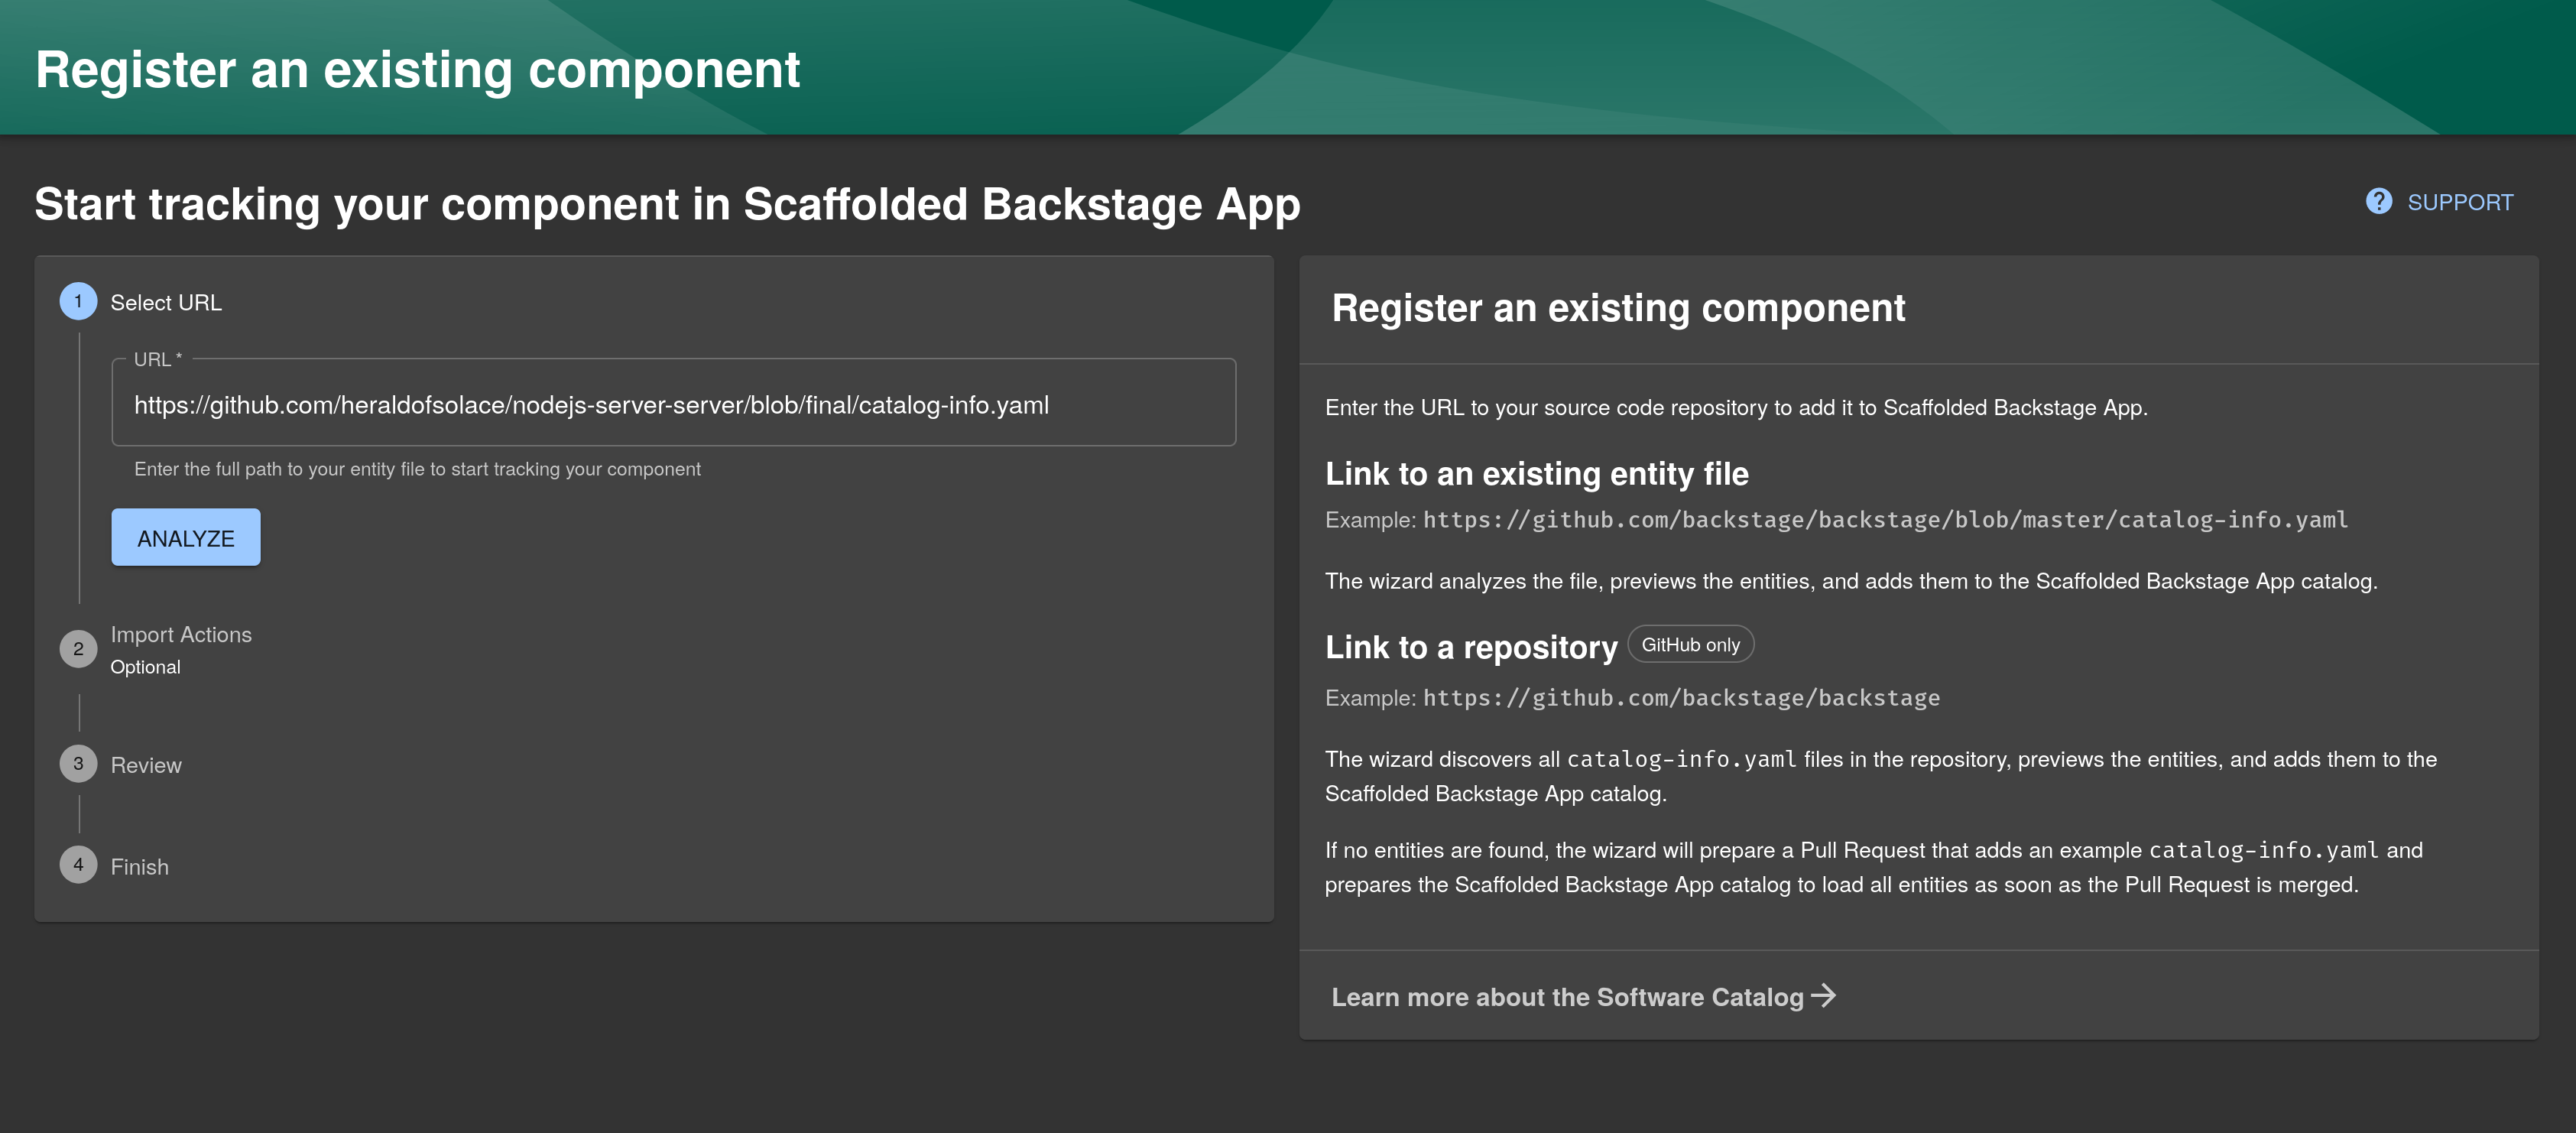2576x1133 pixels.
Task: Select the Review step label
Action: pyautogui.click(x=146, y=765)
